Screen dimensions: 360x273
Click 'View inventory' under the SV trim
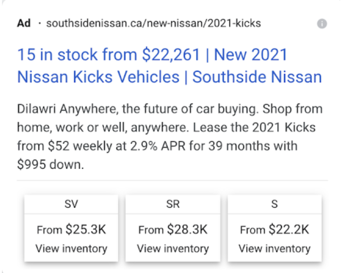(71, 249)
